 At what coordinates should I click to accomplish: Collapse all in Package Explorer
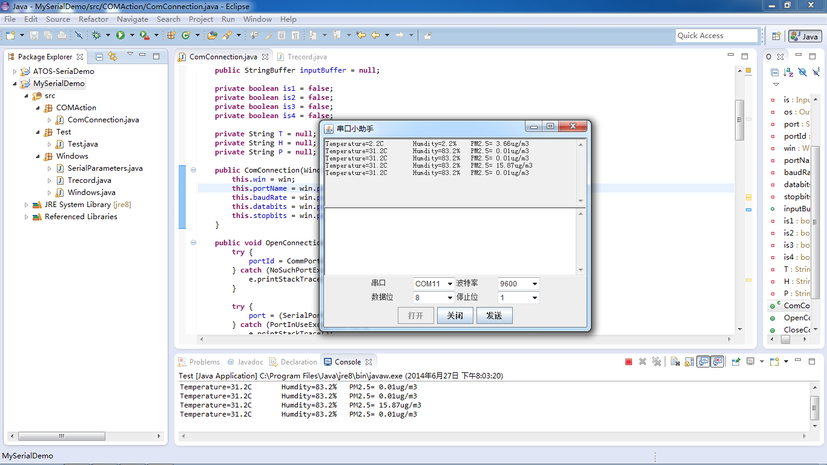[99, 57]
